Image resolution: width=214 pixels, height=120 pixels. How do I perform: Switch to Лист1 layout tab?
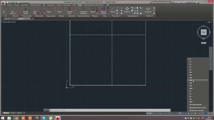[13, 113]
